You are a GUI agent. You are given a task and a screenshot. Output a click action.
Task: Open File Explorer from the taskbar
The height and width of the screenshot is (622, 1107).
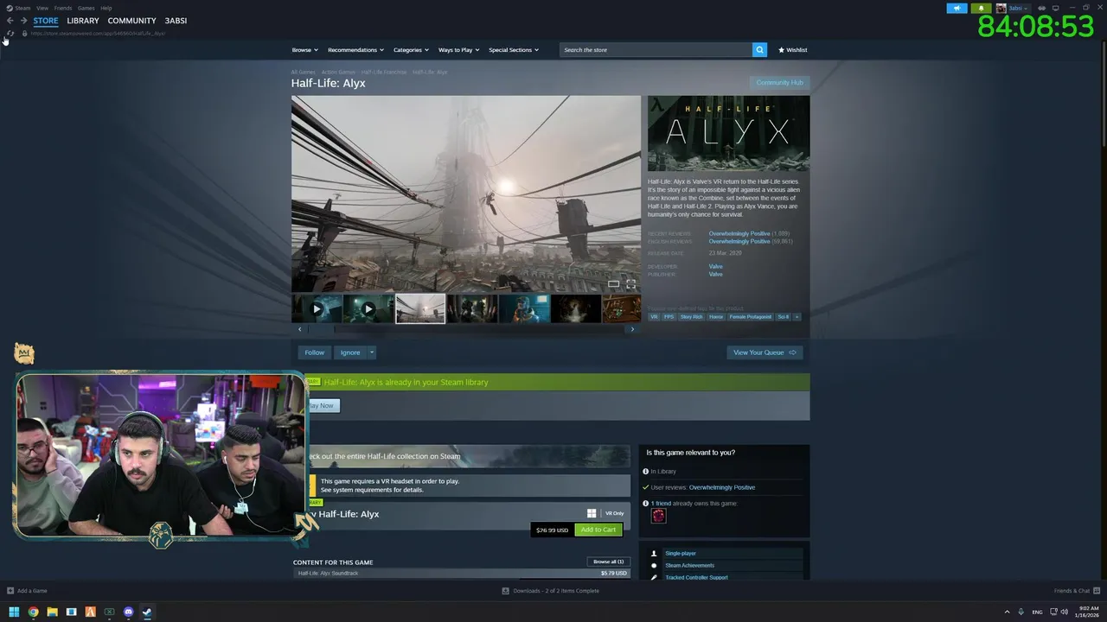52,612
